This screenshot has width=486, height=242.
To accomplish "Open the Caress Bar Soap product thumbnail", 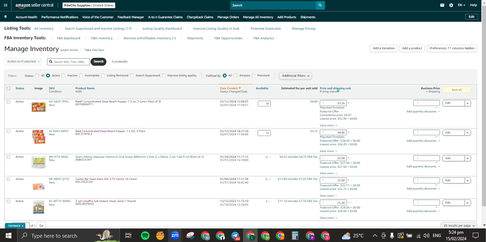I will [x=39, y=186].
